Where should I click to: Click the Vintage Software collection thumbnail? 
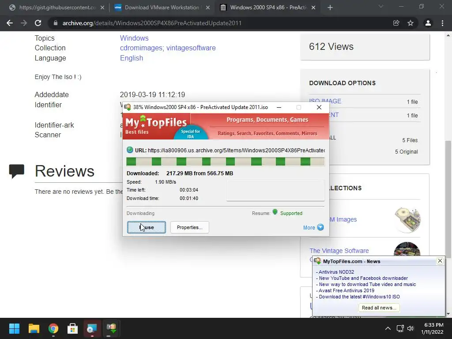click(407, 249)
